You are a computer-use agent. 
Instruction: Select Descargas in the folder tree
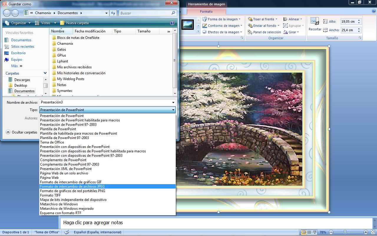click(22, 80)
